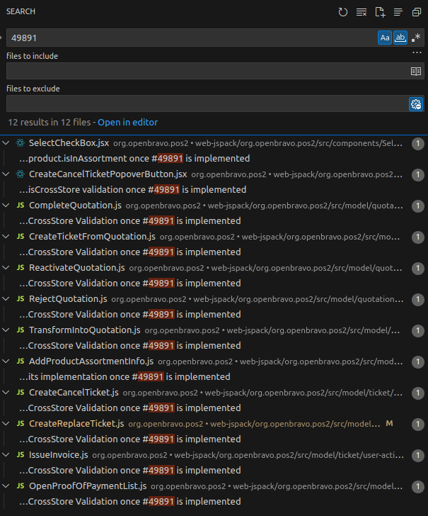Click the React icon beside SelectCheckBox.jsx

(20, 143)
